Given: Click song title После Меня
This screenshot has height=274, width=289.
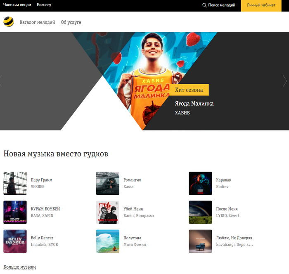Looking at the screenshot, I should tap(227, 209).
